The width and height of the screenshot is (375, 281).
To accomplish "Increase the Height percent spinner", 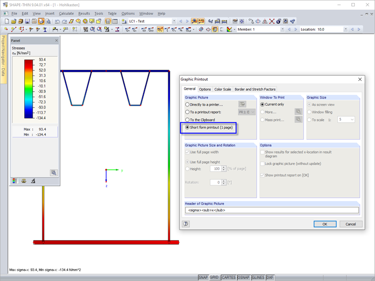I will [224, 167].
